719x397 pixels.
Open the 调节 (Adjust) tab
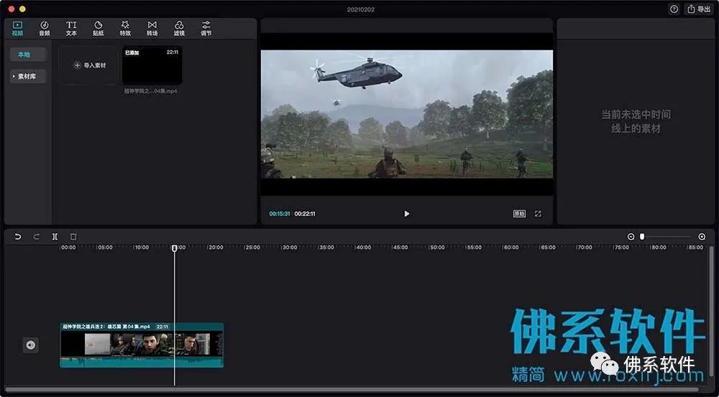tap(206, 29)
